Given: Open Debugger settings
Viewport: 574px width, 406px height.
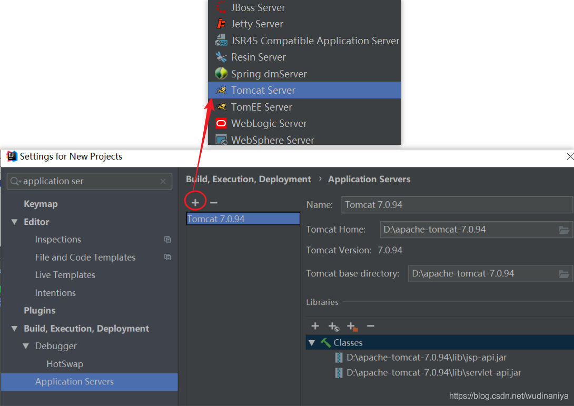Looking at the screenshot, I should tap(56, 346).
